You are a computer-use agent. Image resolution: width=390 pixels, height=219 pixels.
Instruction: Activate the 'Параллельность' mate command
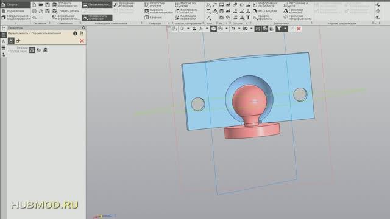[x=97, y=5]
